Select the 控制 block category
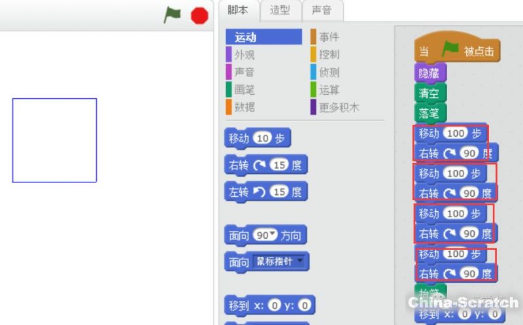 [x=329, y=54]
